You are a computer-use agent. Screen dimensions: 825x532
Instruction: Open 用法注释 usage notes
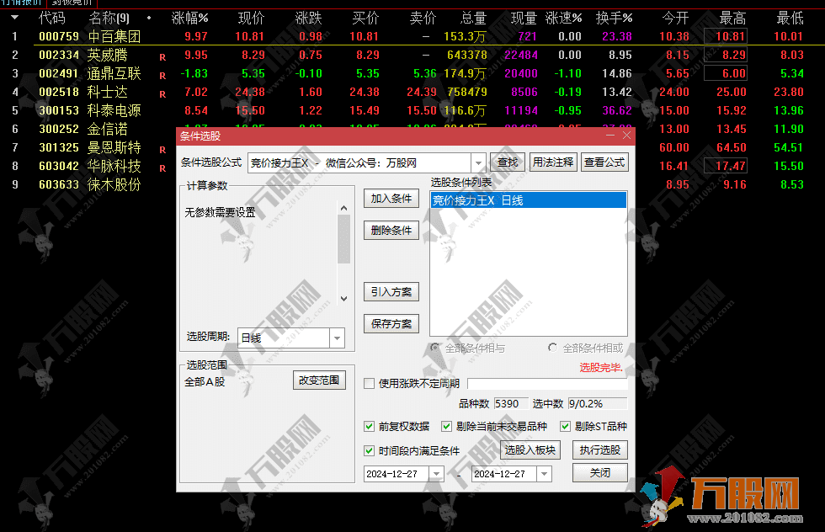coord(552,162)
